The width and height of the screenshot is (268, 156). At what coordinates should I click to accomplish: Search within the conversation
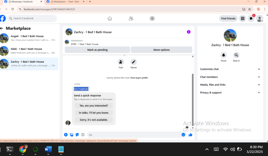pyautogui.click(x=236, y=55)
